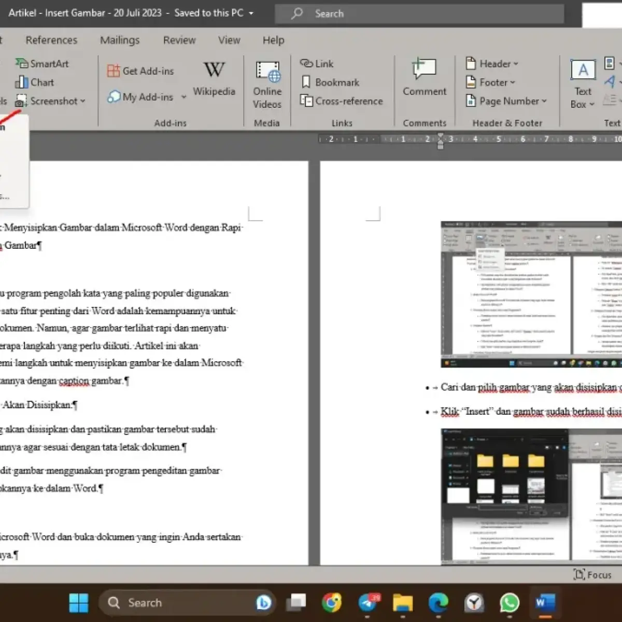Click the bullet text starting "Klik Insert"

pos(531,412)
